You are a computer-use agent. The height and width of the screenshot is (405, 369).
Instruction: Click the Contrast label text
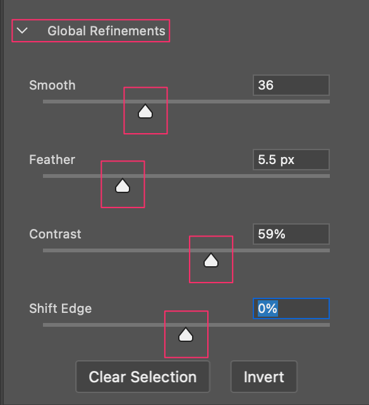click(55, 234)
